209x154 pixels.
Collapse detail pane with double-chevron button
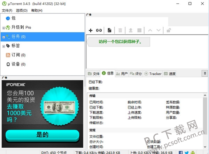pyautogui.click(x=205, y=73)
